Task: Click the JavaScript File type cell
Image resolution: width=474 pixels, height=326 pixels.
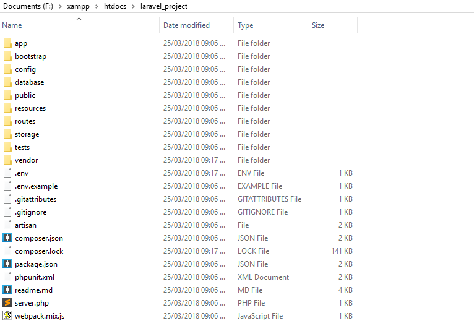Action: point(260,316)
